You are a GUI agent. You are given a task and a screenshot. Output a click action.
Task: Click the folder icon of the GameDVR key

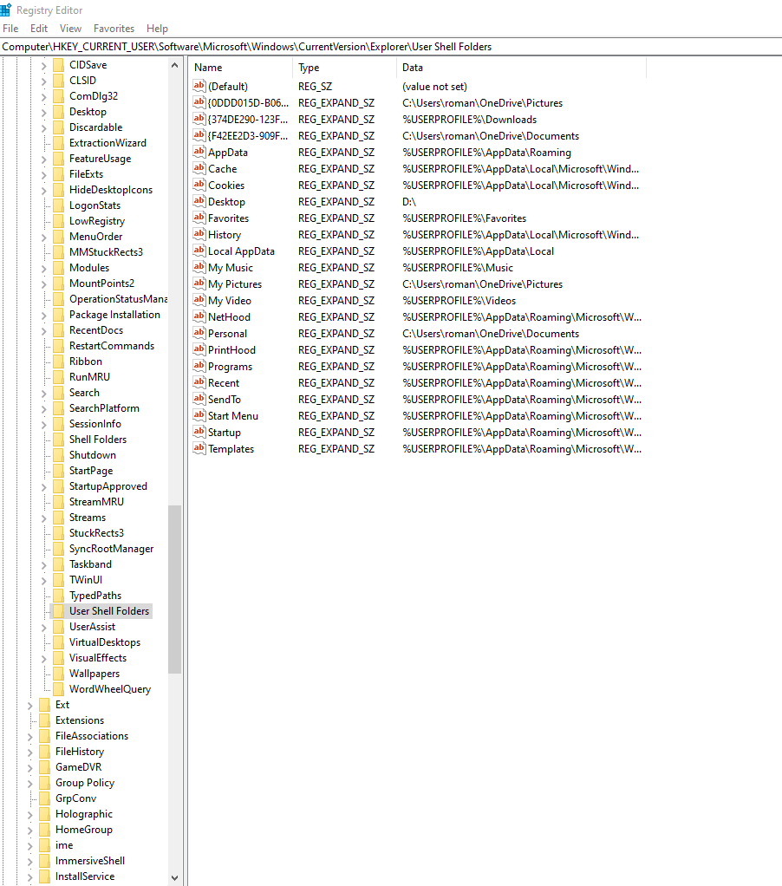(44, 766)
